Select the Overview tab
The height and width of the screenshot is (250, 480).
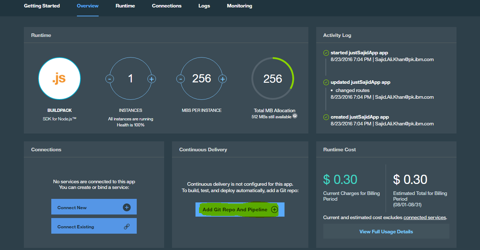click(88, 6)
